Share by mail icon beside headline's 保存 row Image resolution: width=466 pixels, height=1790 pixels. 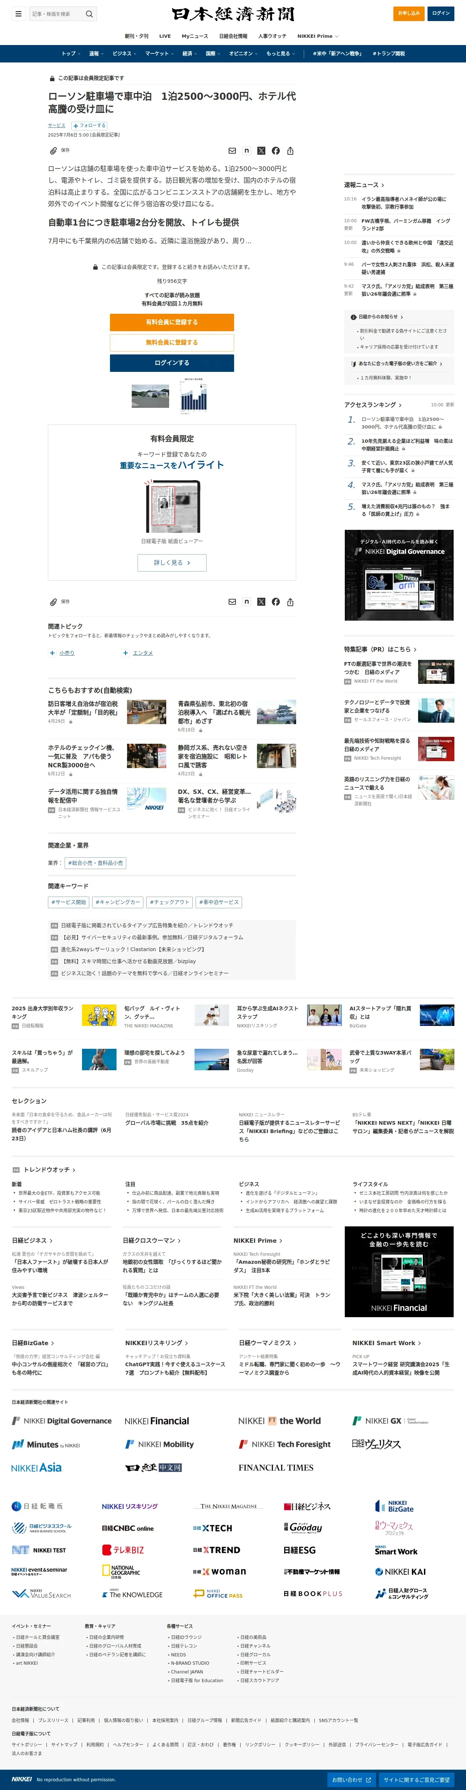(232, 151)
